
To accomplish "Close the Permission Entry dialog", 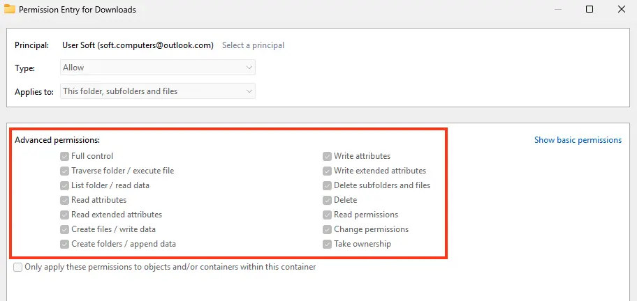I will 622,10.
